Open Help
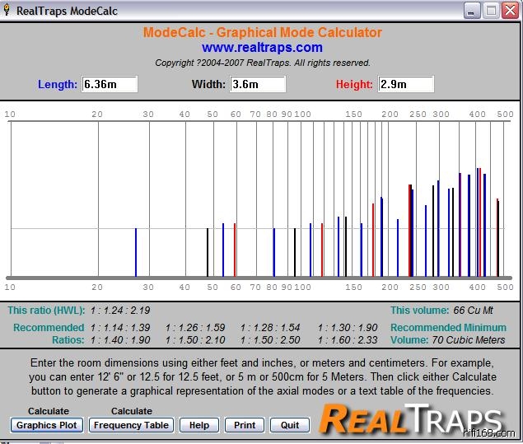This screenshot has height=444, width=523. pyautogui.click(x=198, y=425)
